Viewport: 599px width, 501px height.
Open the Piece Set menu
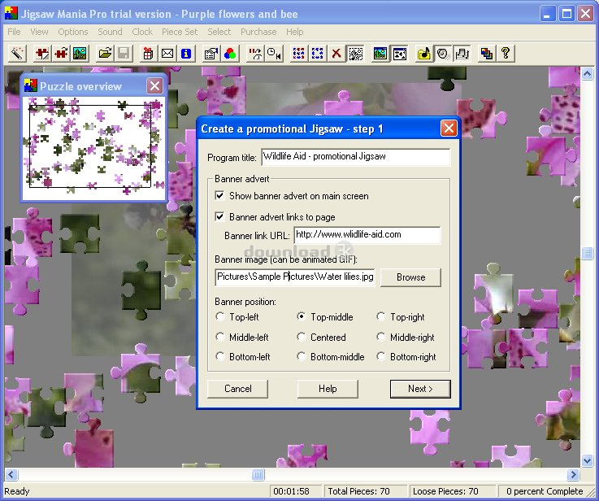point(179,32)
